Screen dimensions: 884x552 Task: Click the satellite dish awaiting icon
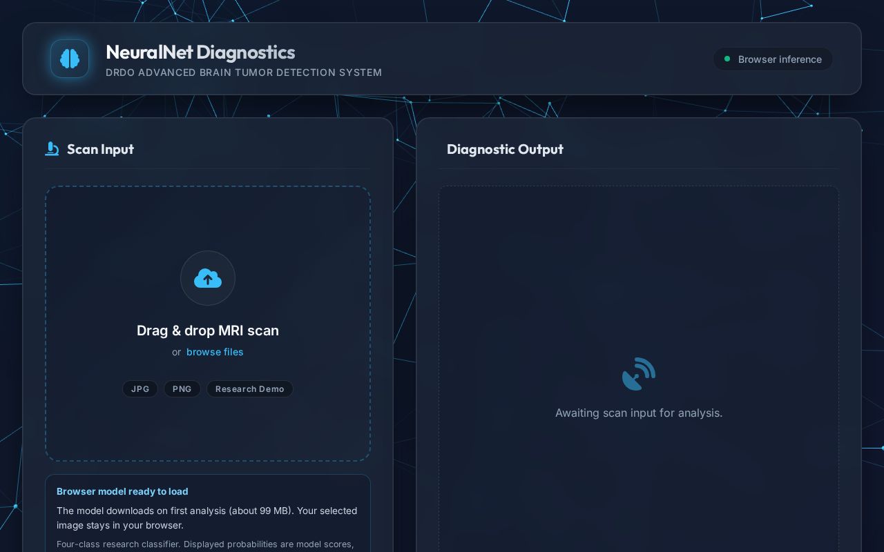point(639,374)
